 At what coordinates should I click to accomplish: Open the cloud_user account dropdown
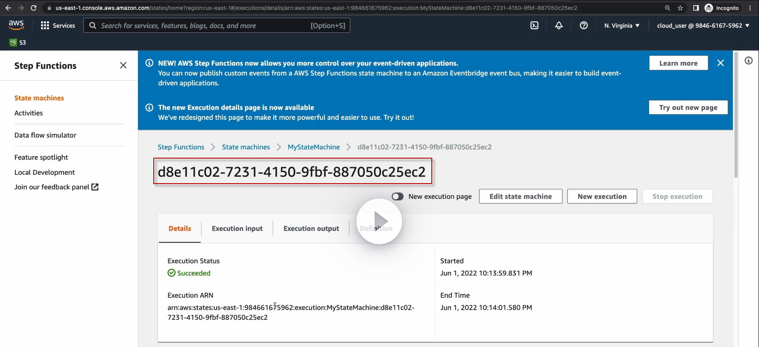tap(703, 25)
